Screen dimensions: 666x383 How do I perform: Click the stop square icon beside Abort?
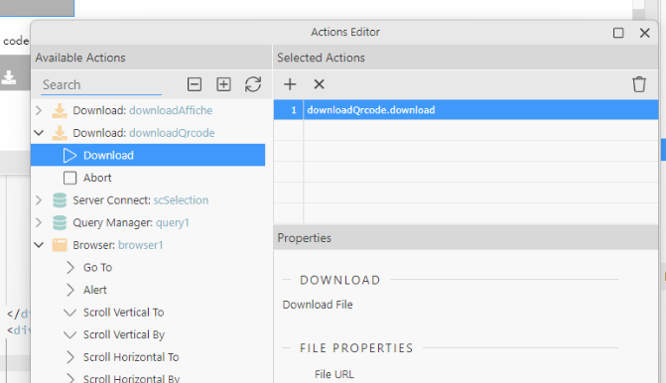click(69, 178)
